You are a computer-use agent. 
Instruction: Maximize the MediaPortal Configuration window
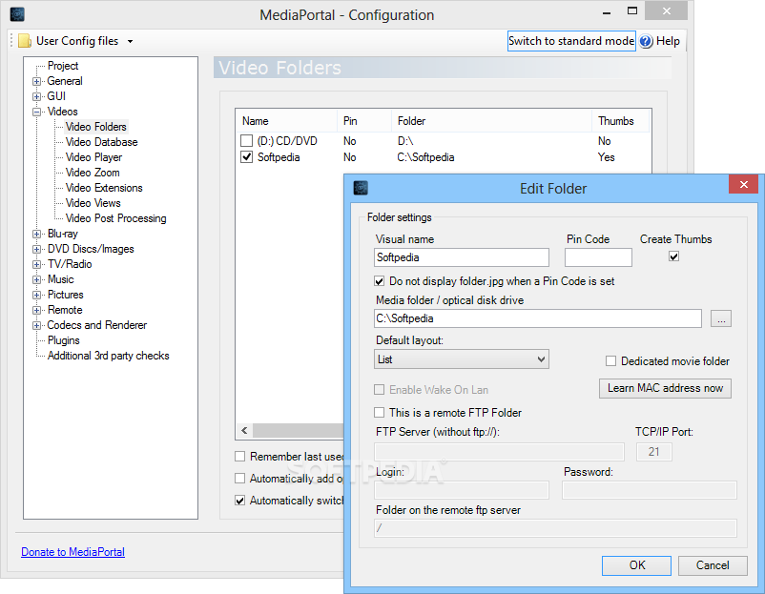[x=632, y=10]
